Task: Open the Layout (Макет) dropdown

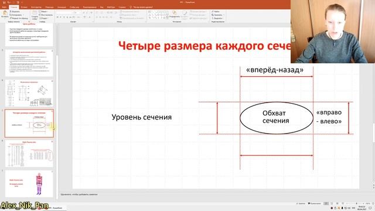Action: pyautogui.click(x=44, y=11)
